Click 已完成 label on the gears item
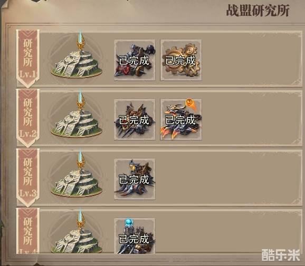Screen dimensions: 305x266 [180, 61]
